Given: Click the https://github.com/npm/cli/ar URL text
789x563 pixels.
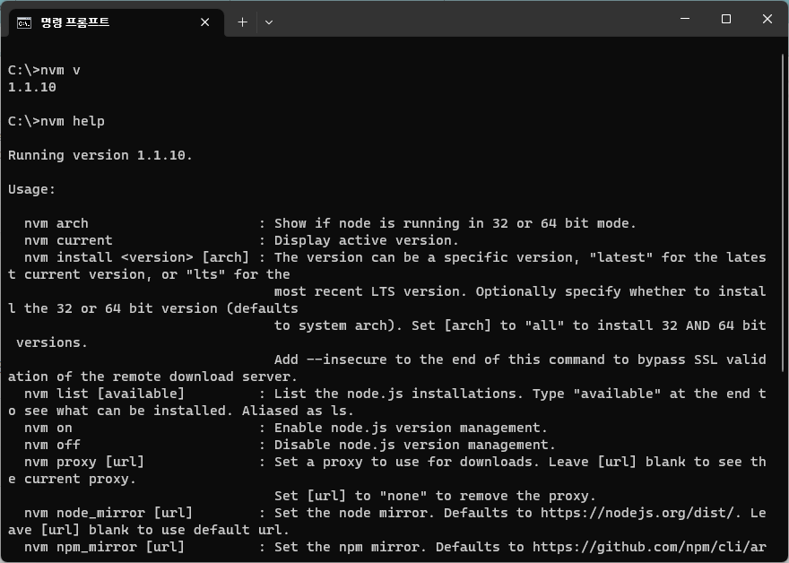Looking at the screenshot, I should point(649,548).
